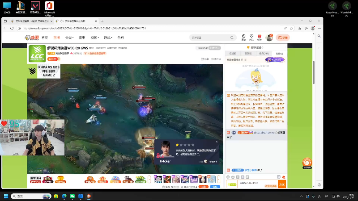This screenshot has height=201, width=358.
Task: Expand the left gift carousel arrow
Action: (x=149, y=180)
